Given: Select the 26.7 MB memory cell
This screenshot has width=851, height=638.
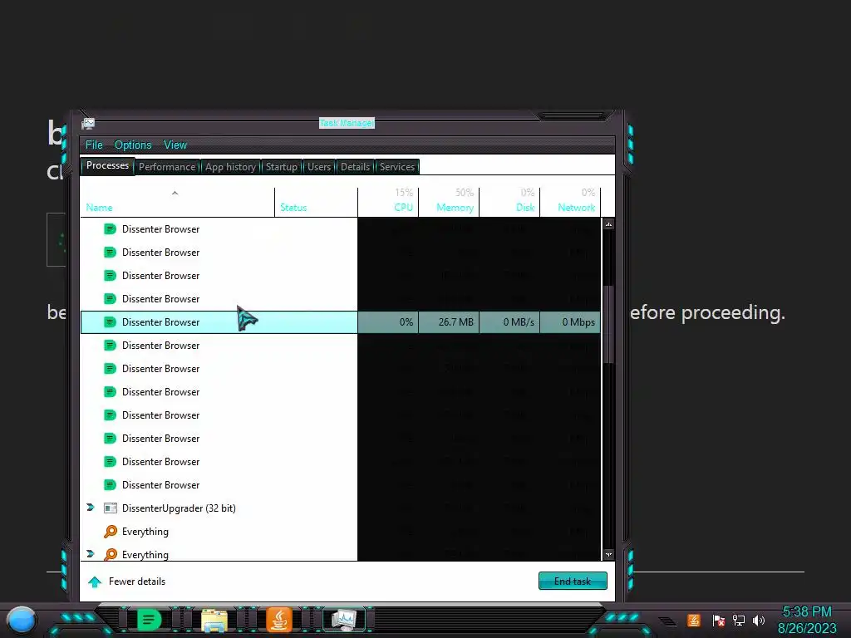Looking at the screenshot, I should [x=449, y=322].
